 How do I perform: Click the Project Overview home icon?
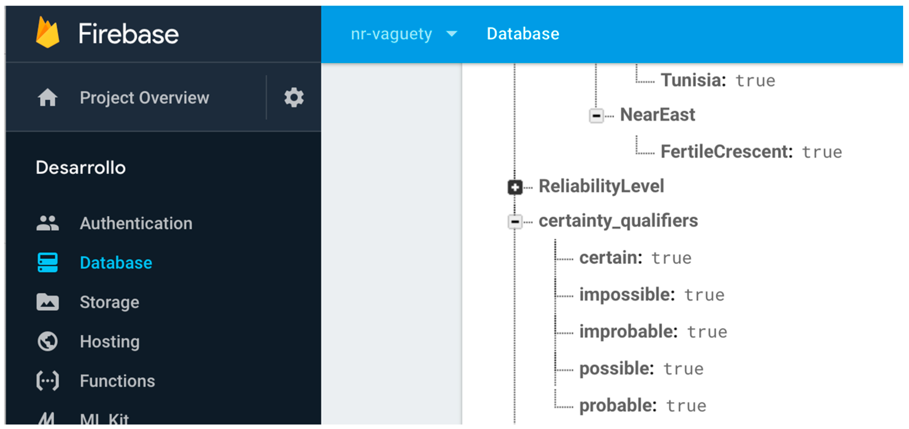point(48,97)
